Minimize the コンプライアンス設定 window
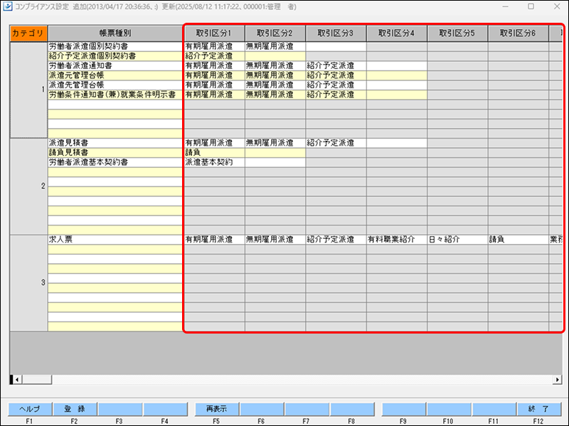The image size is (569, 426). tap(506, 6)
